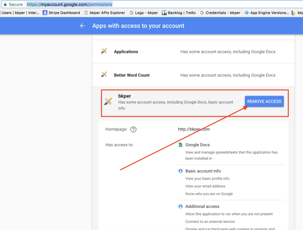Open the App Engine Versions bookmark
The image size is (303, 230).
[x=267, y=13]
